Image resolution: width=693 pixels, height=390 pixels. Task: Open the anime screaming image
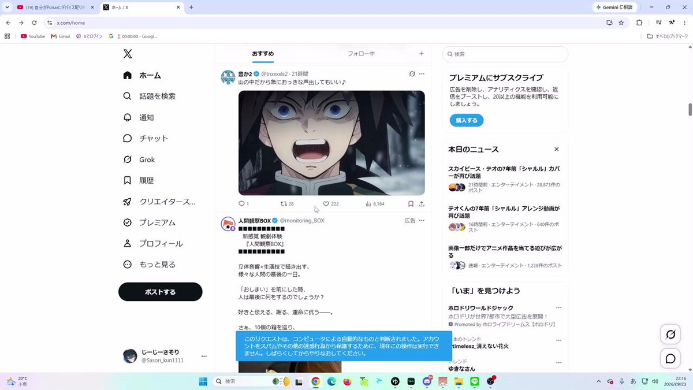[x=331, y=143]
